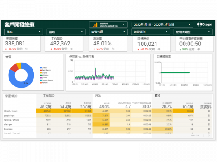This screenshot has width=217, height=162.
Task: Click the -46.9% 從前一年 comparison value
Action: 17,49
